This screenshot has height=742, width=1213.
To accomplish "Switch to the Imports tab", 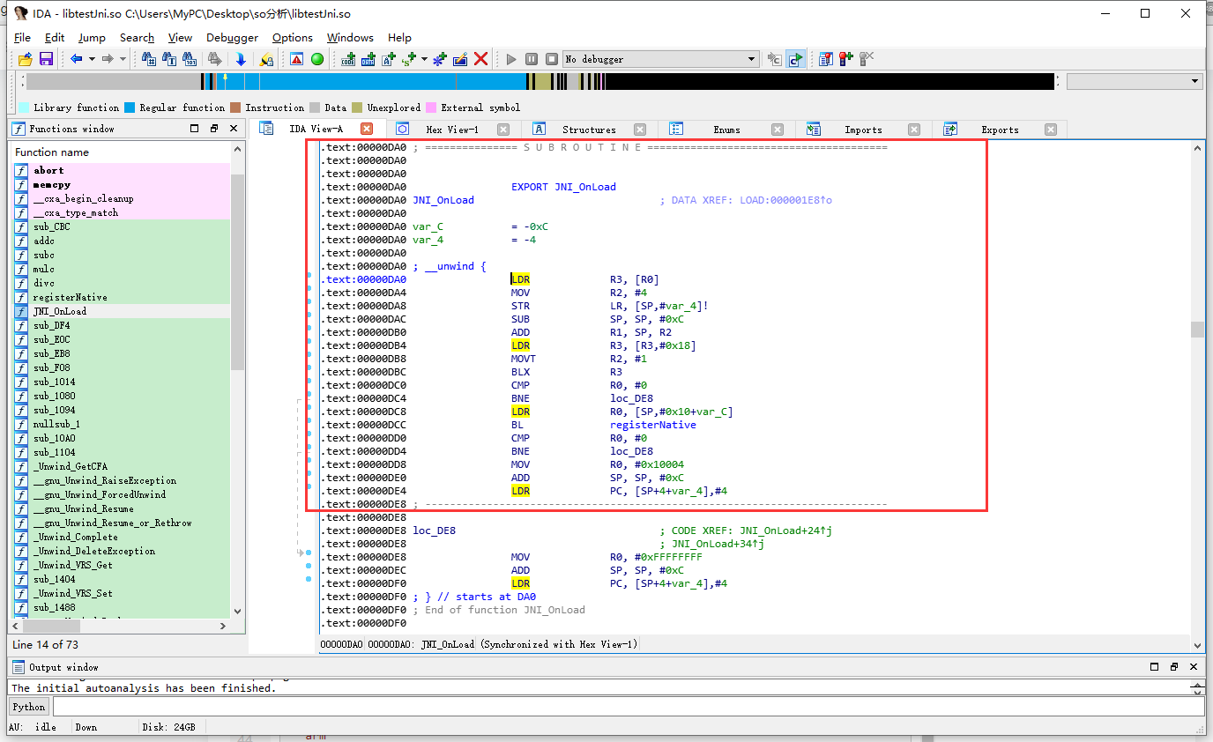I will [x=863, y=130].
